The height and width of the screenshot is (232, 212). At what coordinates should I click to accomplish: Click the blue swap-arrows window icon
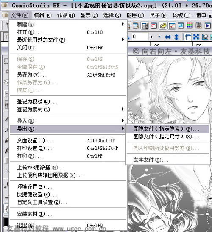tap(181, 26)
